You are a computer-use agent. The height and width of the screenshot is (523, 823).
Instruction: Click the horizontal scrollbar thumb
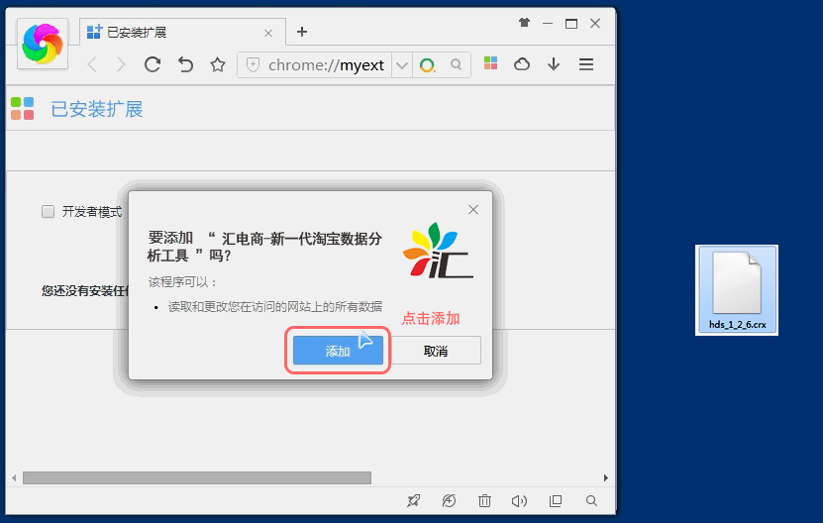pos(197,477)
